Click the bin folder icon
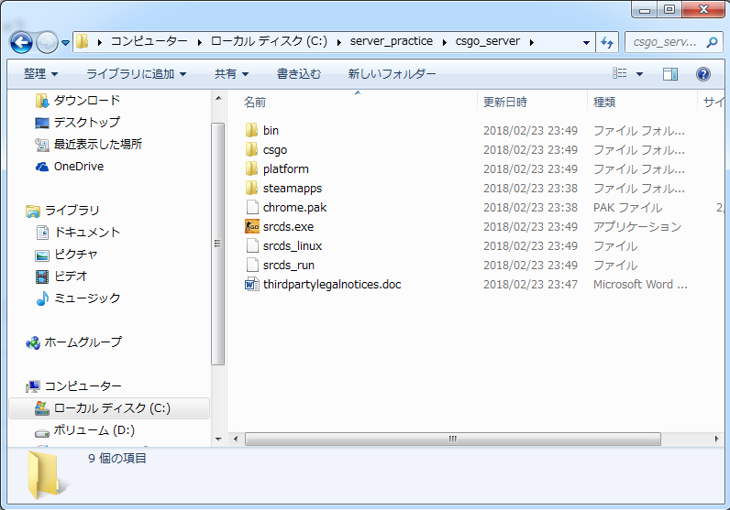The width and height of the screenshot is (730, 510). point(252,130)
